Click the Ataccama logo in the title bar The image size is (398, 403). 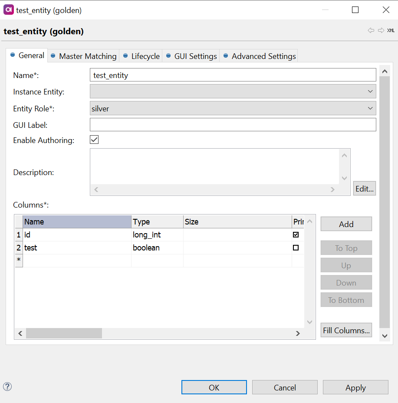click(x=8, y=9)
